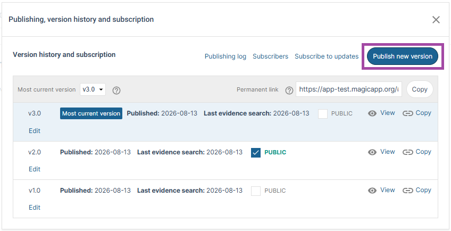Click the Most current version badge
This screenshot has height=231, width=451.
[91, 113]
